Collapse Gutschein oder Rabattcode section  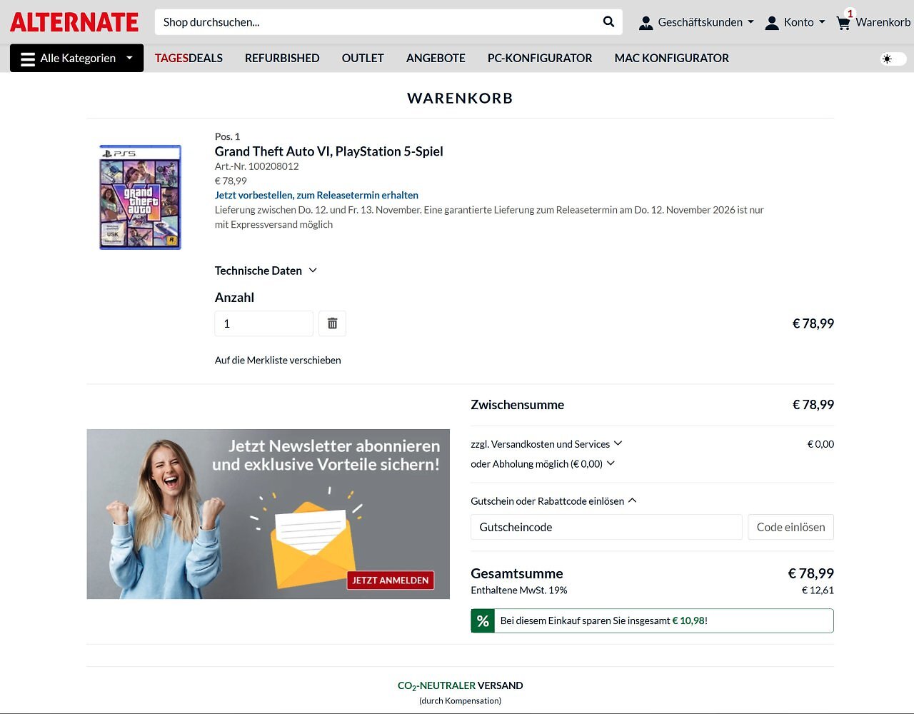coord(553,501)
